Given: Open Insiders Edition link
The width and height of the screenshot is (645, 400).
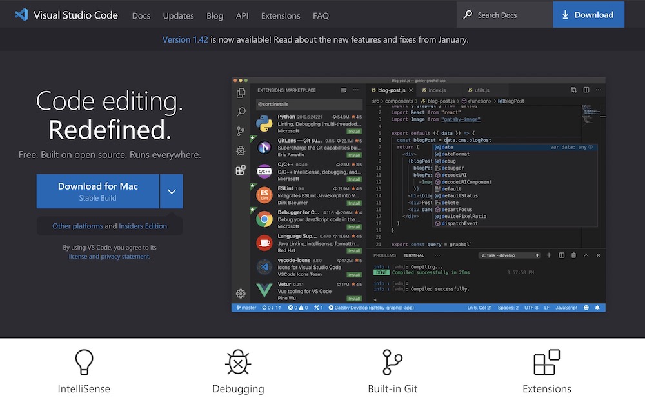Looking at the screenshot, I should coord(143,226).
